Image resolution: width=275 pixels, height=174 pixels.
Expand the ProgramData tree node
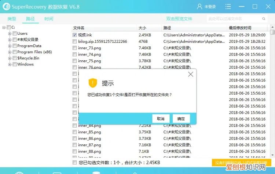point(10,46)
